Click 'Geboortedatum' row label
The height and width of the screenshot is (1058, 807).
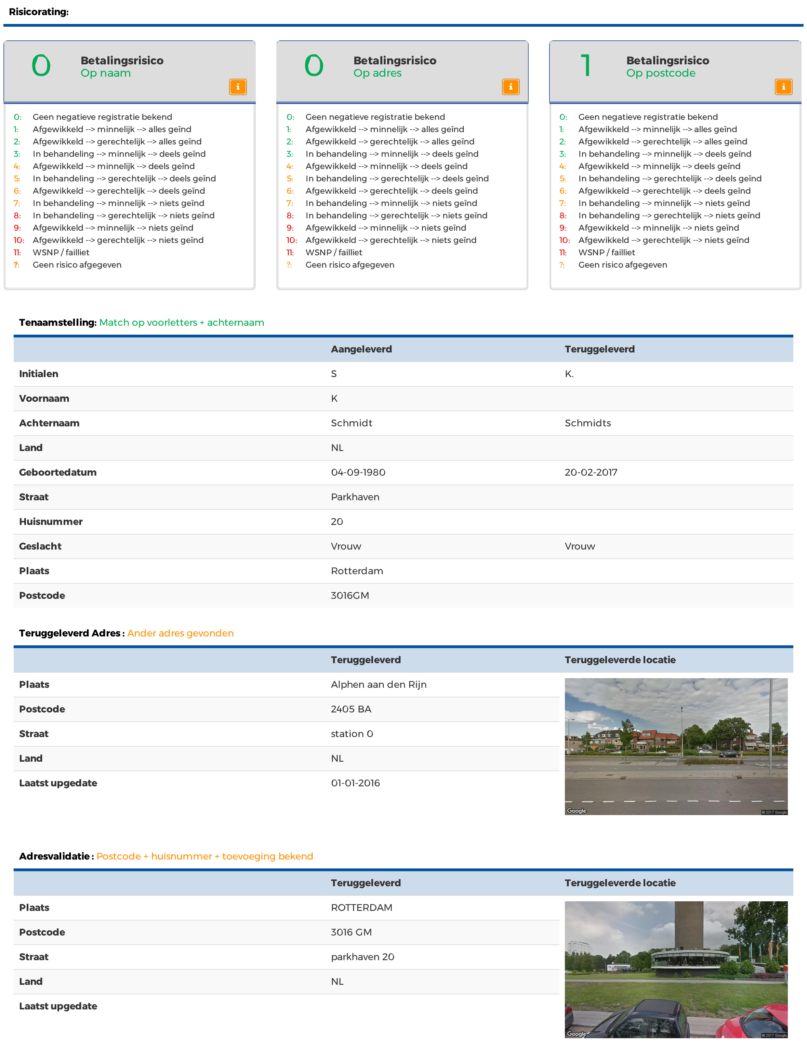point(58,473)
